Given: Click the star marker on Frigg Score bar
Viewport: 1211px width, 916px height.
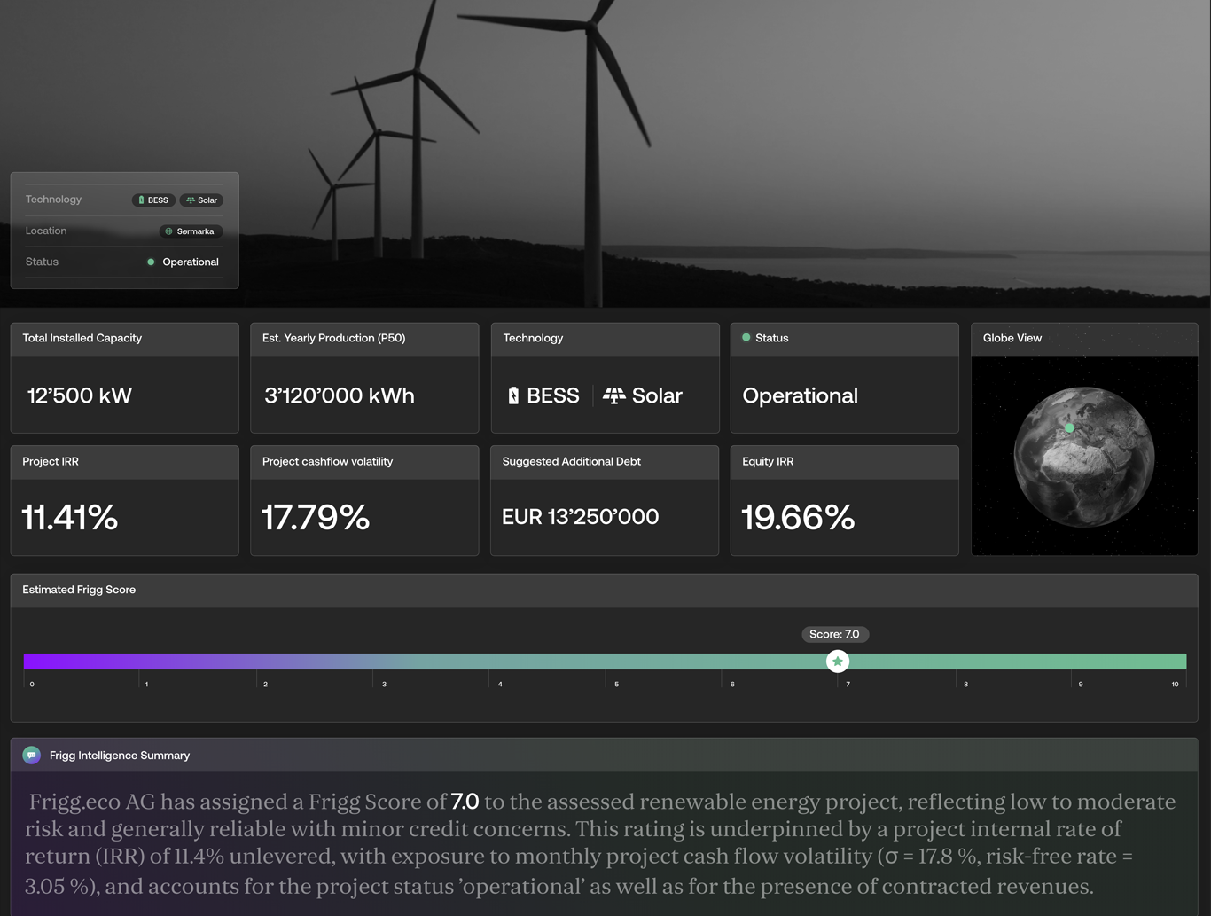Looking at the screenshot, I should [x=837, y=662].
